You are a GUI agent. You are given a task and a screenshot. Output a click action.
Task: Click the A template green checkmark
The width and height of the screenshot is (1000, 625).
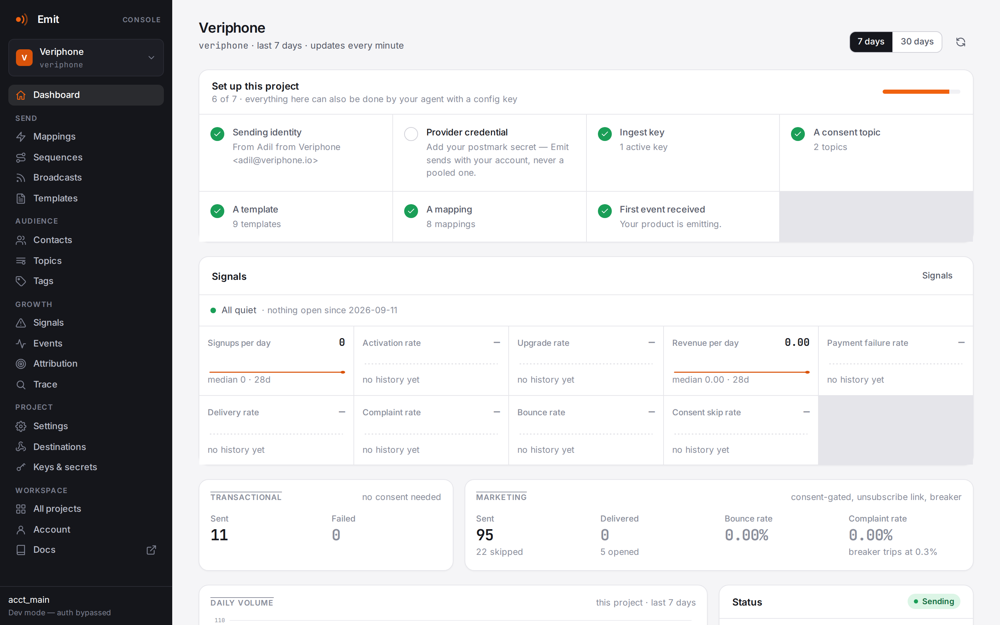[217, 211]
